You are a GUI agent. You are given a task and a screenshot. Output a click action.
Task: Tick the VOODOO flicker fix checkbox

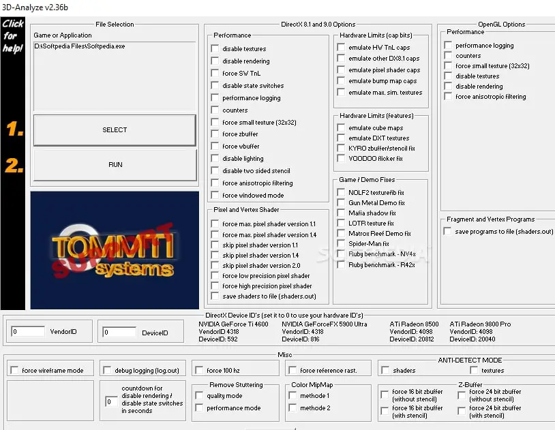pos(341,159)
